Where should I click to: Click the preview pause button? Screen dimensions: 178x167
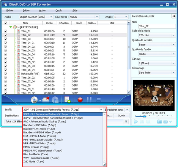pos(142,122)
